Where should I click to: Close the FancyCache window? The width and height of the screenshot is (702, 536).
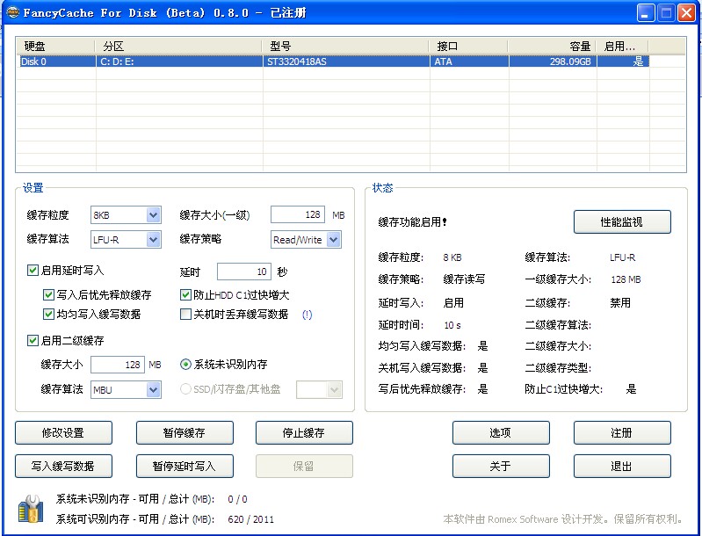click(687, 13)
